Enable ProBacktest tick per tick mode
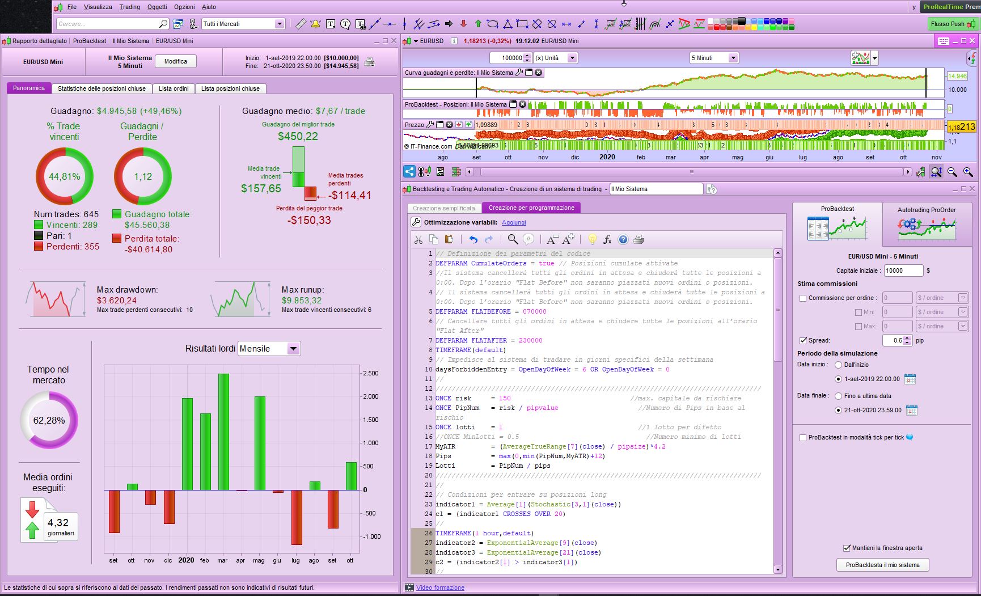This screenshot has width=981, height=596. tap(803, 437)
